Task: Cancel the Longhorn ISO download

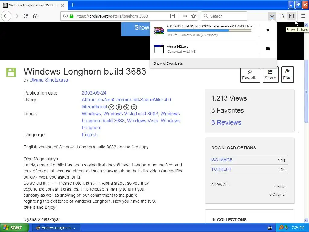Action: (x=268, y=30)
